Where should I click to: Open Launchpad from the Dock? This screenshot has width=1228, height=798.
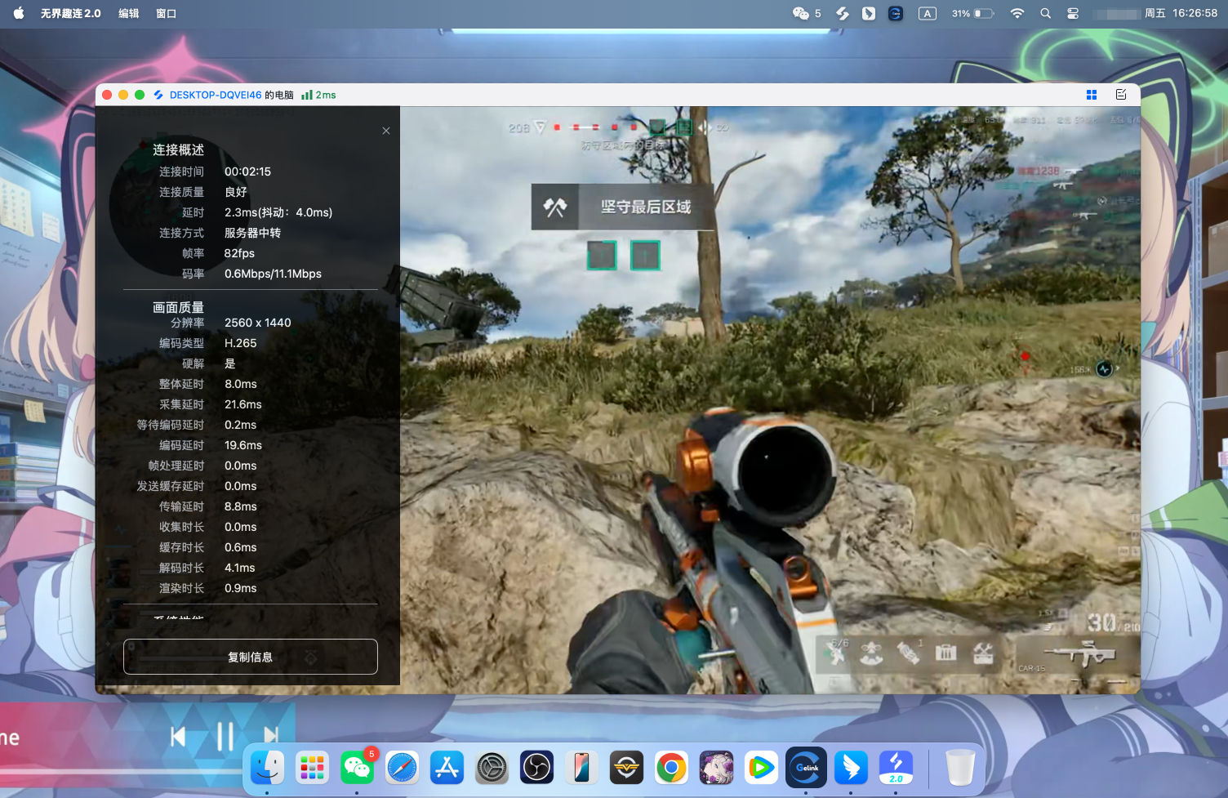pyautogui.click(x=313, y=768)
